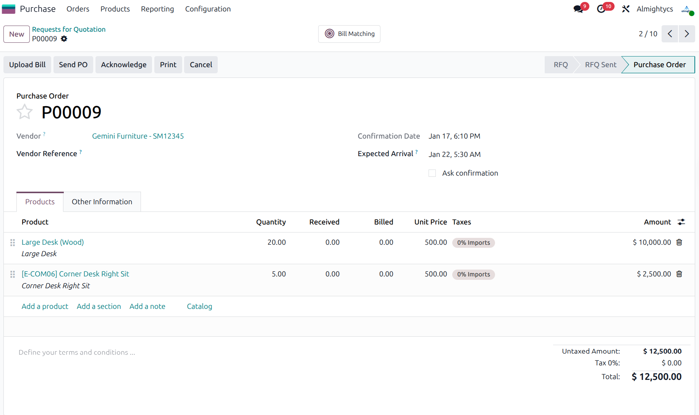Click the terms and conditions field
The height and width of the screenshot is (415, 699).
77,352
